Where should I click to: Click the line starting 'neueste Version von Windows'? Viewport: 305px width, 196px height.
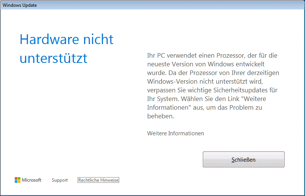pos(206,64)
